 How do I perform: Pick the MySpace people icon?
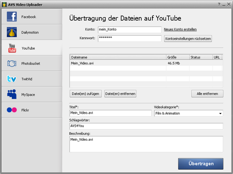pos(12,94)
